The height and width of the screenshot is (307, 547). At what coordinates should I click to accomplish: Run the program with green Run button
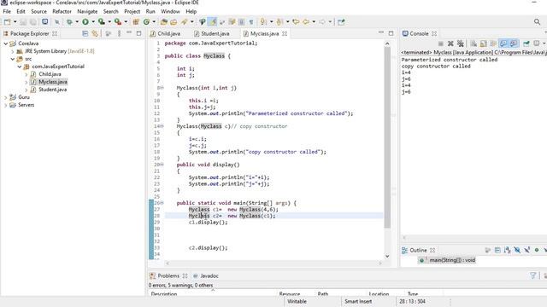tap(85, 22)
